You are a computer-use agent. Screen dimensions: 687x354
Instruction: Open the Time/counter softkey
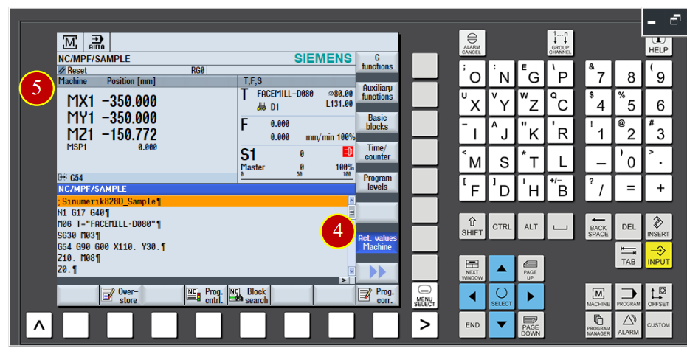click(x=377, y=152)
